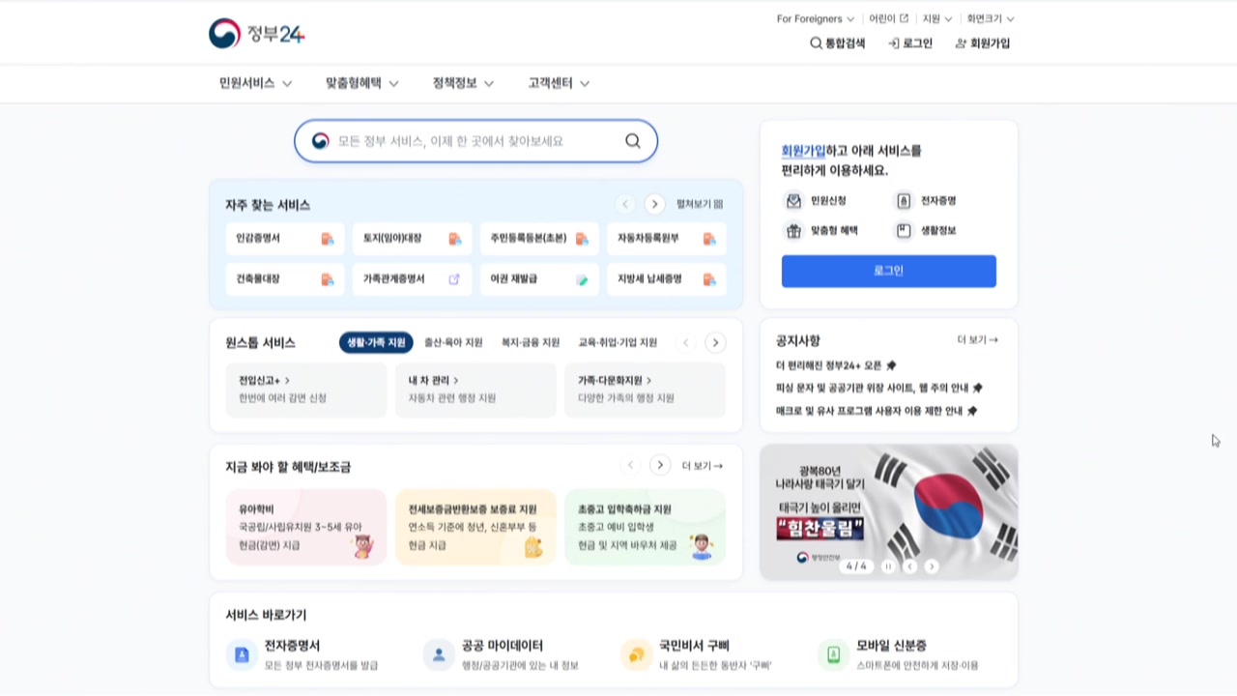Screen dimensions: 1237x696
Task: Show next 혜택/보조금 cards
Action: click(660, 465)
